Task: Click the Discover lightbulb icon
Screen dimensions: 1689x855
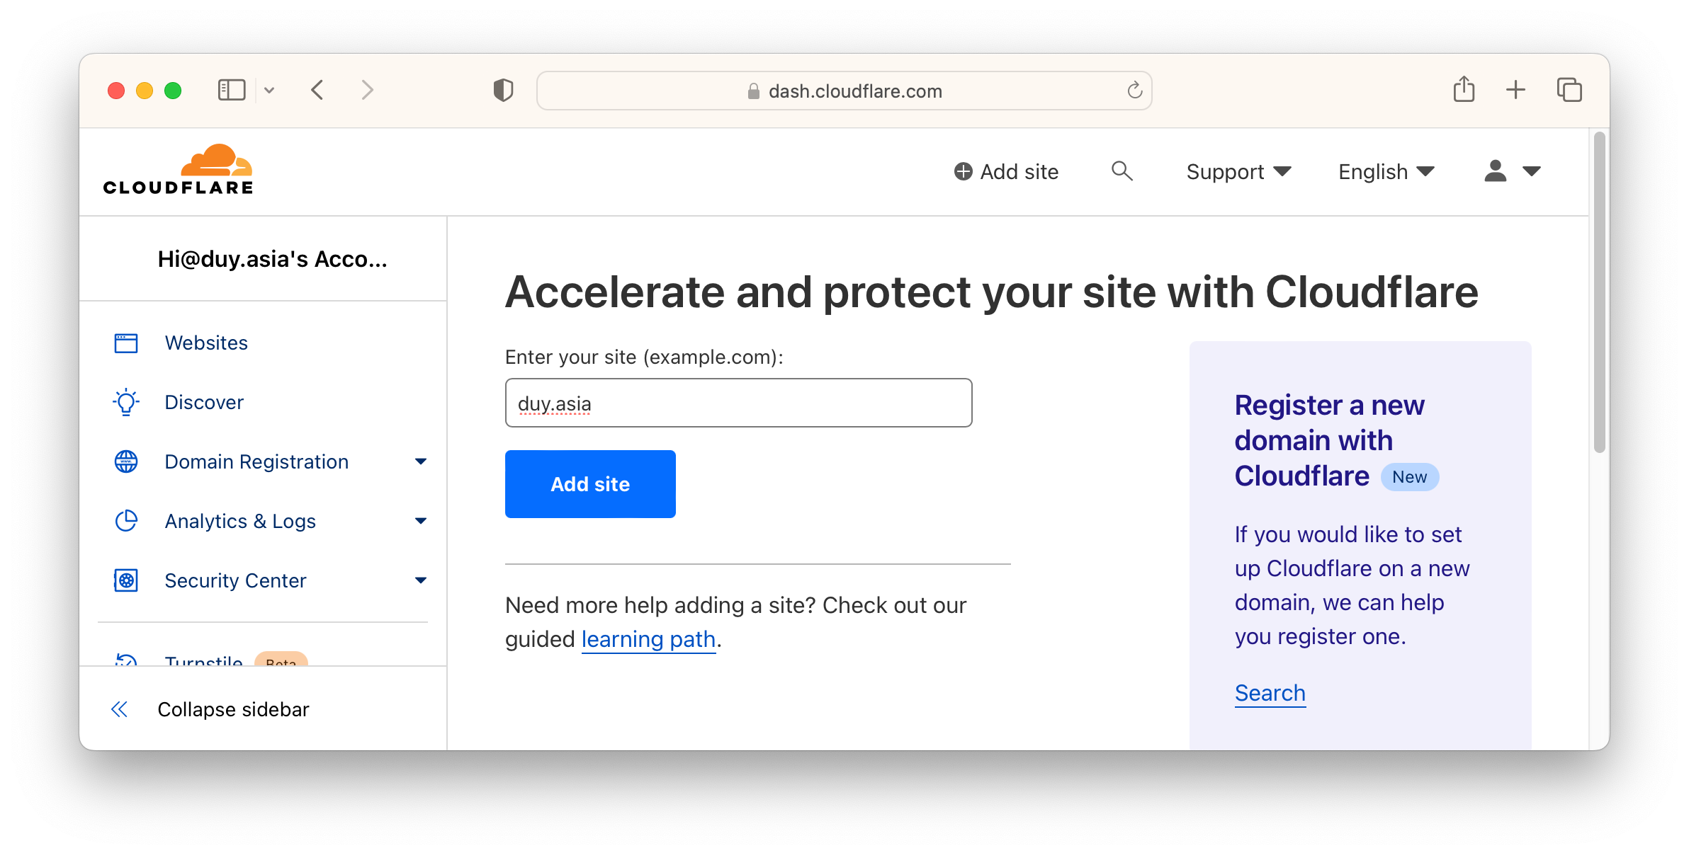Action: [125, 402]
